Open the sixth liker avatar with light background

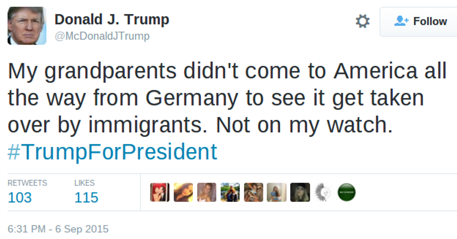[x=277, y=192]
